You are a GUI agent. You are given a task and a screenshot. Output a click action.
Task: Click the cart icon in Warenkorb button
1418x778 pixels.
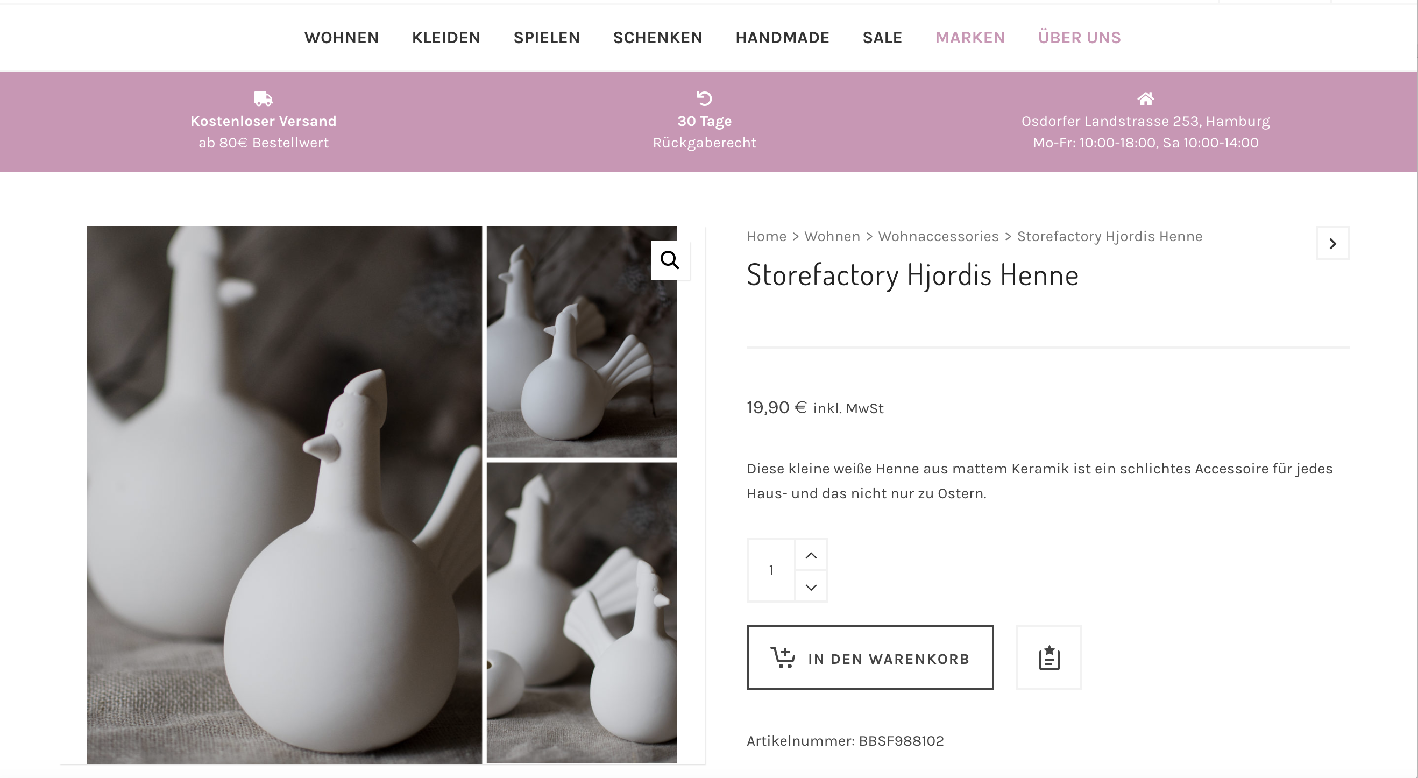click(782, 657)
